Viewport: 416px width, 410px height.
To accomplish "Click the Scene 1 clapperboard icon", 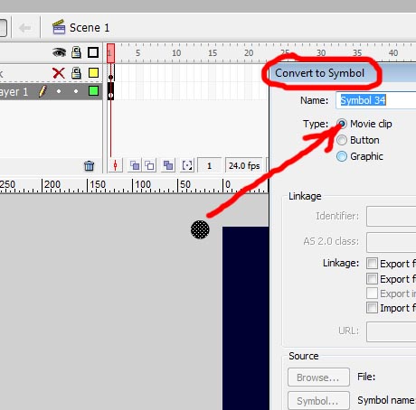I will click(x=59, y=27).
